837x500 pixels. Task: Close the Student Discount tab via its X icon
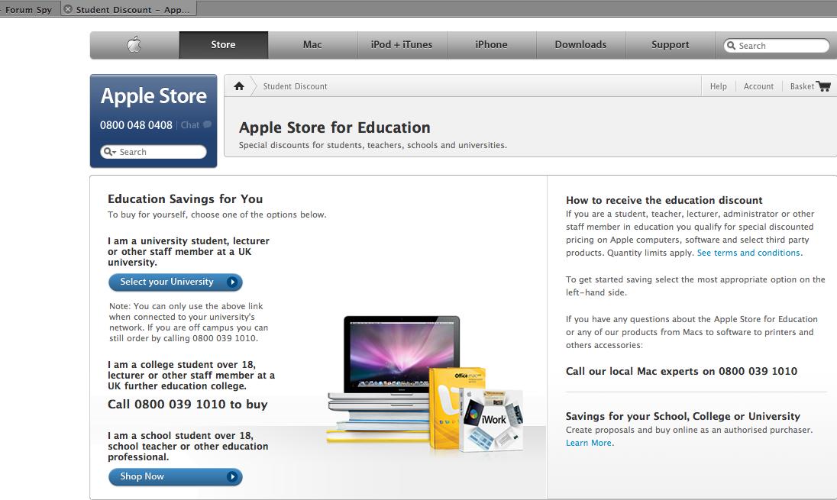[68, 9]
